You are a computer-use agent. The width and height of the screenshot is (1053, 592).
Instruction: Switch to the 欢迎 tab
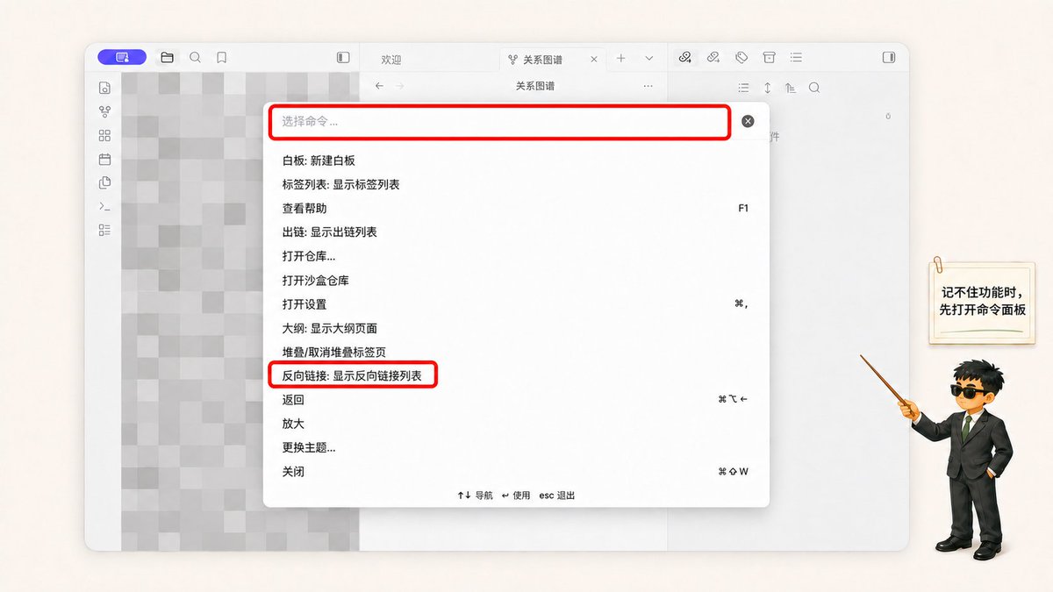[x=391, y=60]
